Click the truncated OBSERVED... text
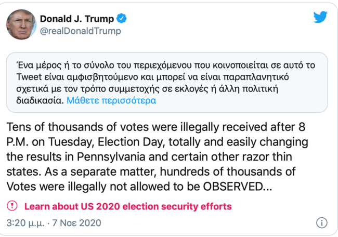 coord(238,187)
